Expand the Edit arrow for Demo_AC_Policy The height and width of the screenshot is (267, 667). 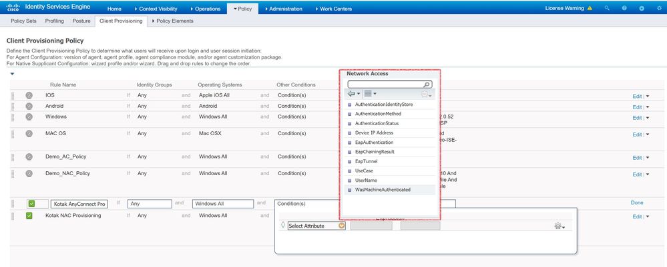648,158
